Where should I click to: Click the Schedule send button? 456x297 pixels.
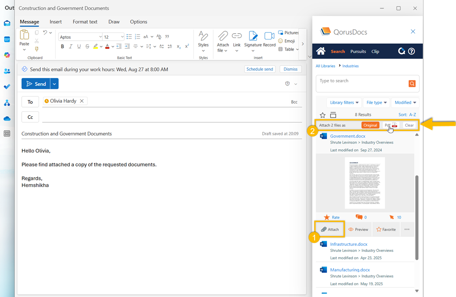click(260, 69)
